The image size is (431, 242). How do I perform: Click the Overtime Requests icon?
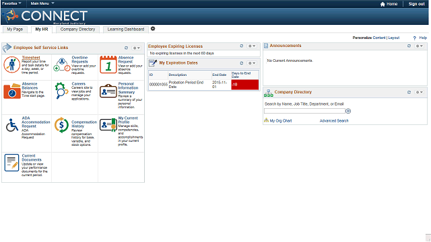click(x=61, y=65)
